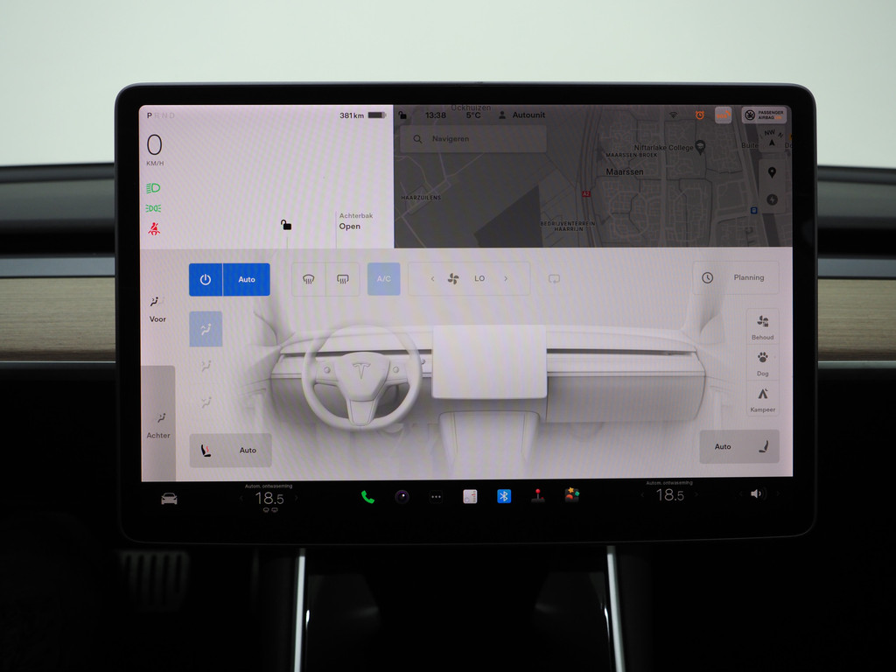Select the Voor (front) climate tab
Viewport: 896px width, 672px height.
point(157,309)
